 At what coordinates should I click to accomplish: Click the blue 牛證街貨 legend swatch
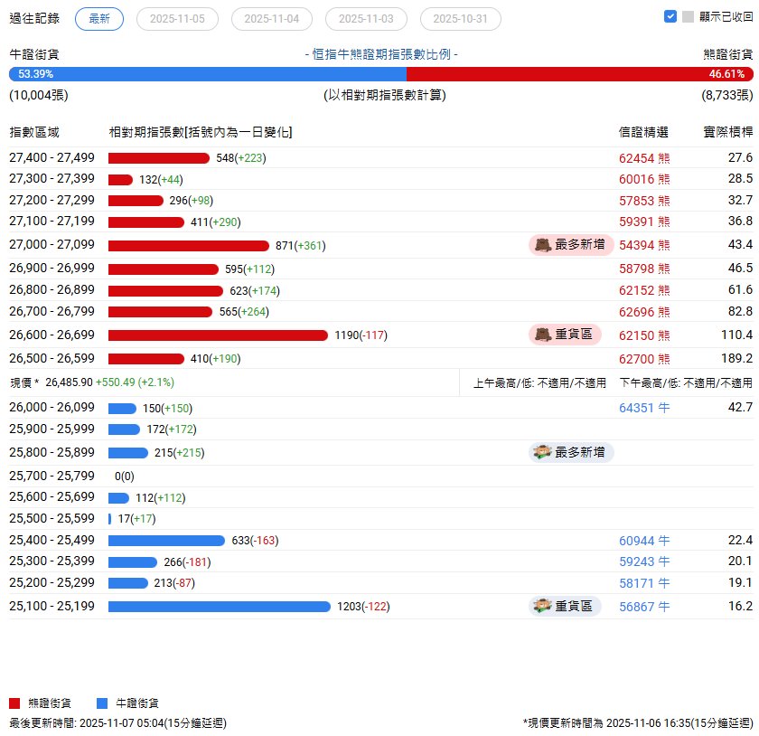(x=102, y=703)
